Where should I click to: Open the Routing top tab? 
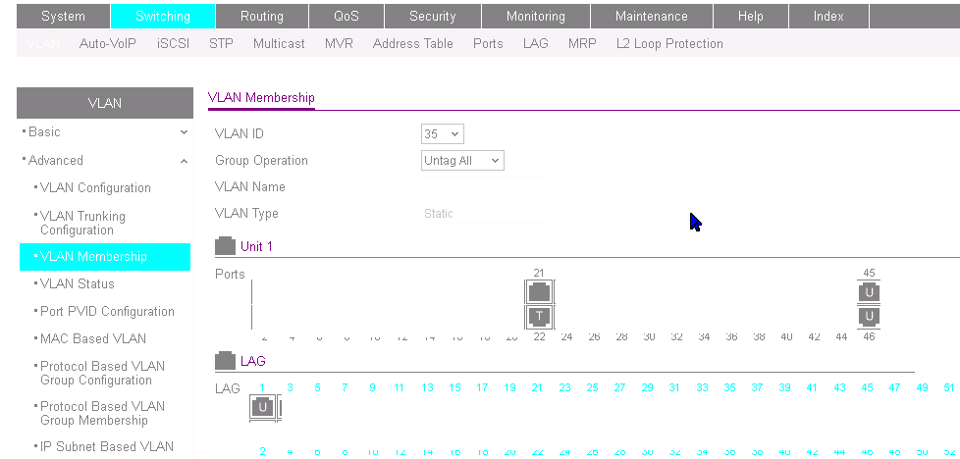(x=262, y=17)
